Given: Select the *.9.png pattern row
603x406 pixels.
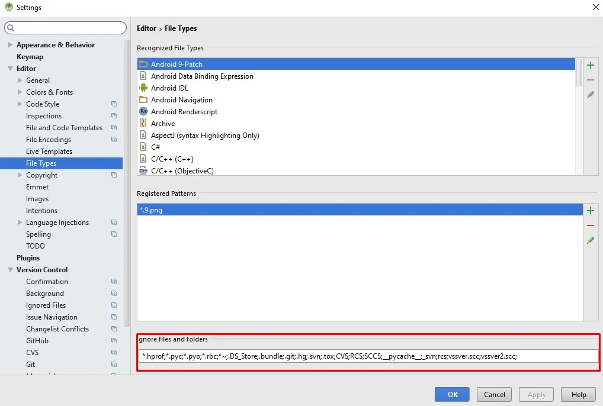Looking at the screenshot, I should pos(360,210).
